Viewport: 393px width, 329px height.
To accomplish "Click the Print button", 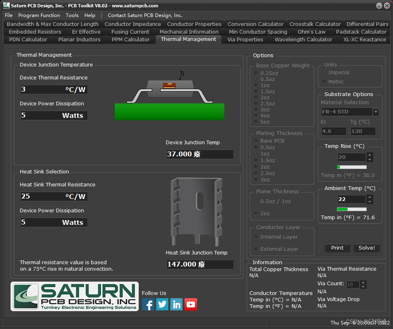I will coord(337,248).
